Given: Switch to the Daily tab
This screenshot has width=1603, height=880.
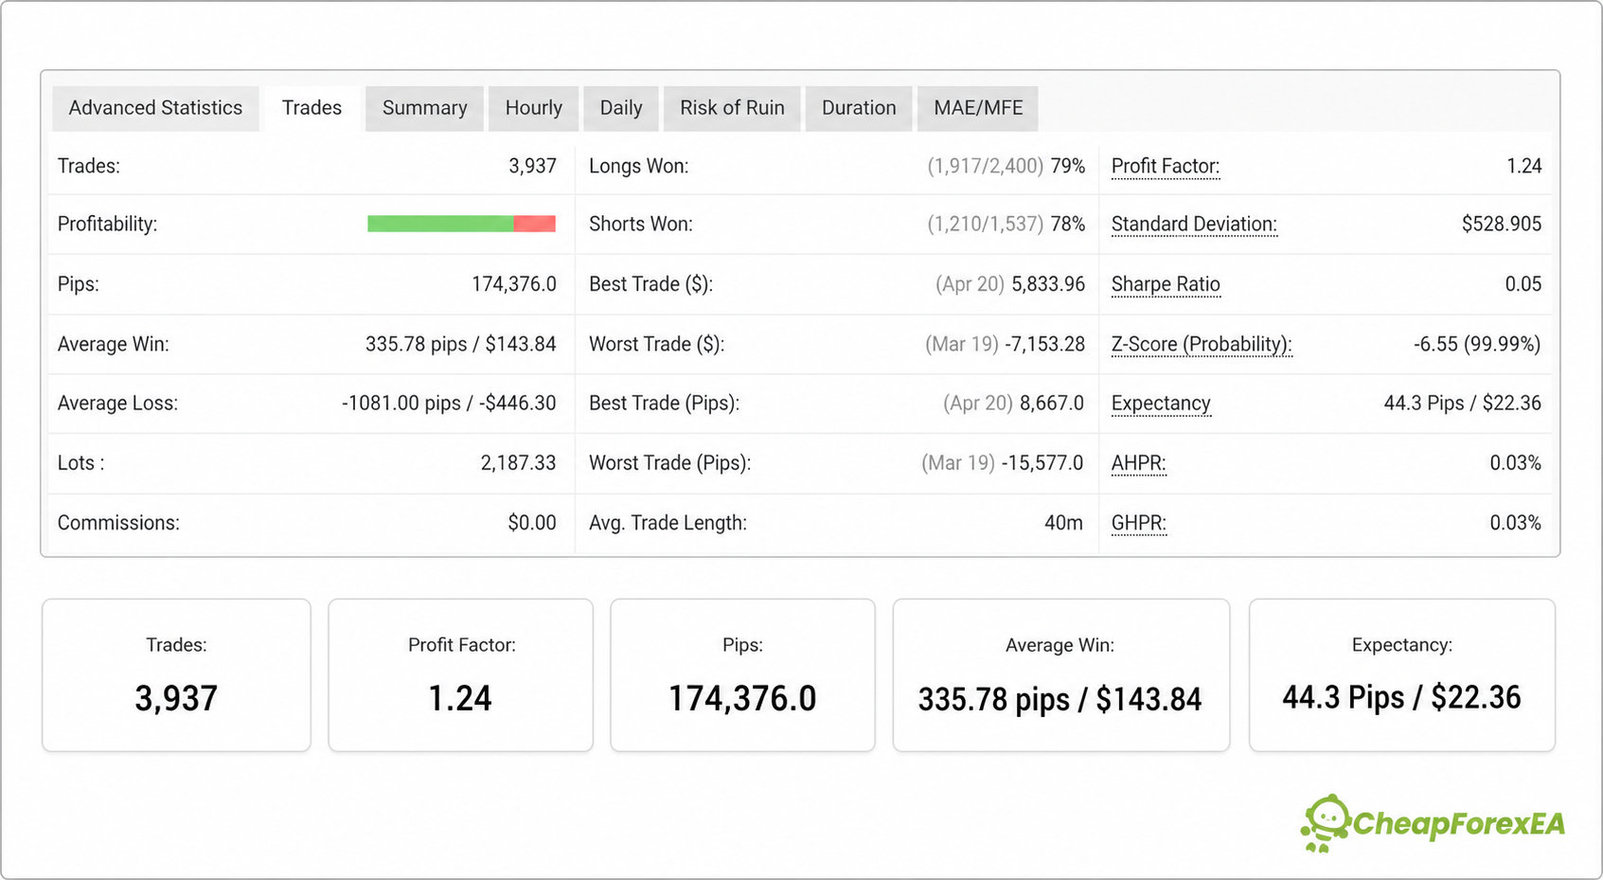Looking at the screenshot, I should [x=621, y=108].
